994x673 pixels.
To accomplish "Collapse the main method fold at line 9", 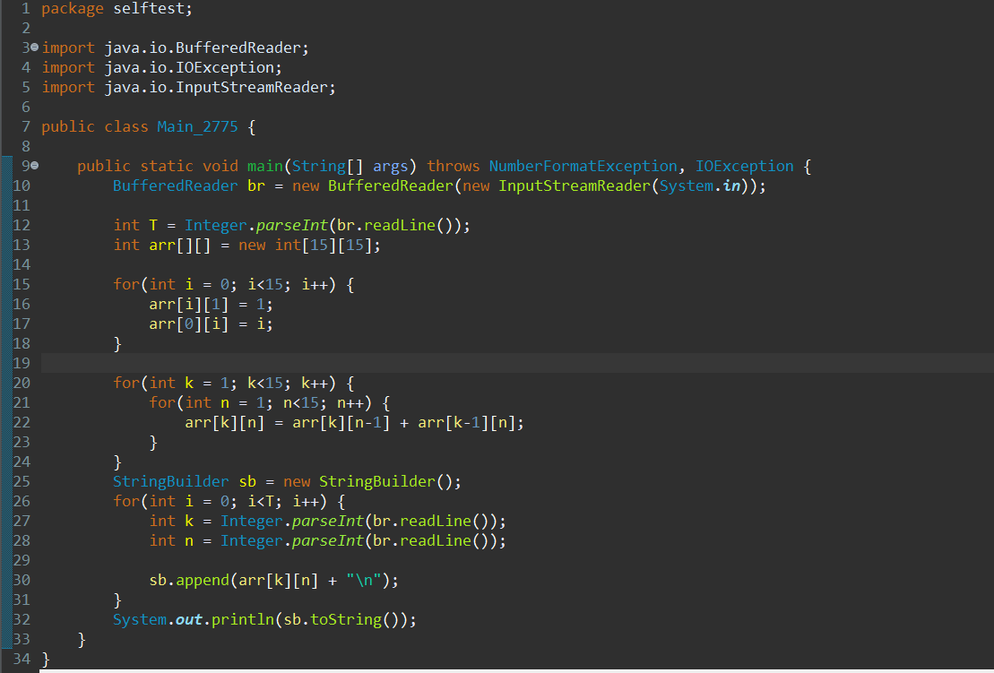I will coord(34,166).
